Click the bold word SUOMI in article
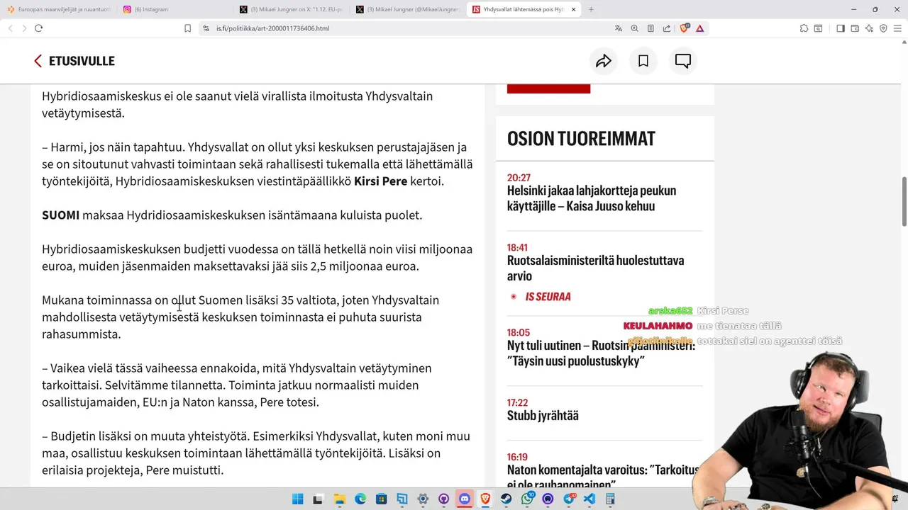The image size is (908, 510). click(60, 215)
